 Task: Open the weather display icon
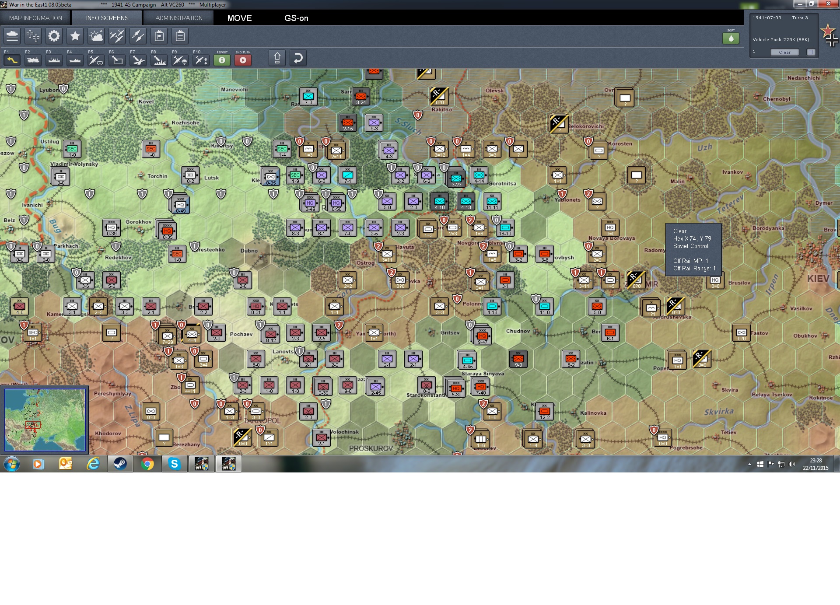point(96,36)
